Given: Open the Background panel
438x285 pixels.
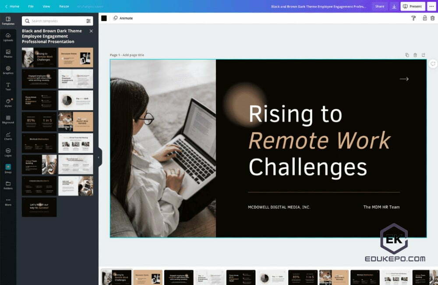Looking at the screenshot, I should click(8, 120).
